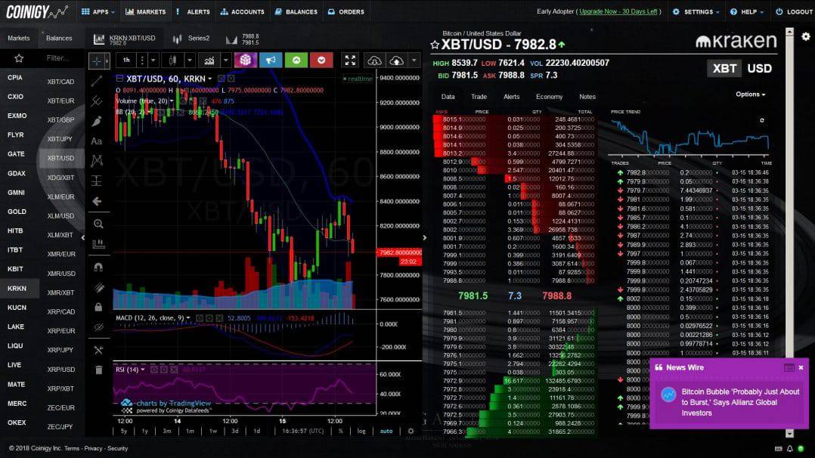Open the indicators chart icon in toolbar
The width and height of the screenshot is (815, 458).
[x=209, y=60]
